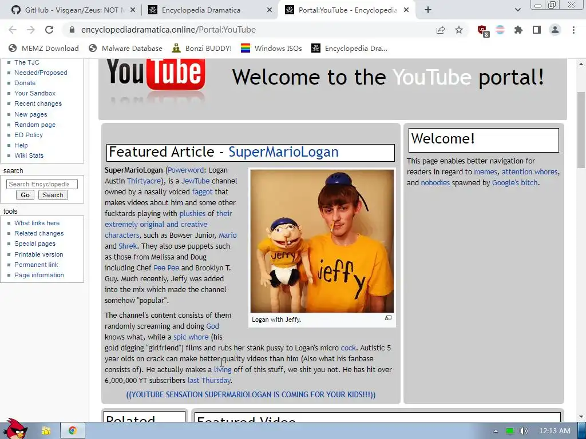Open the Encyclopedia Dra... bookmark

click(350, 48)
